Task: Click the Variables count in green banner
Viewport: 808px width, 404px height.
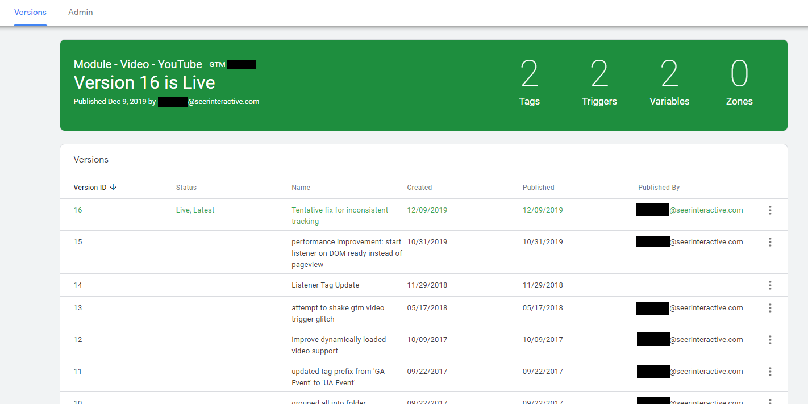Action: 669,84
